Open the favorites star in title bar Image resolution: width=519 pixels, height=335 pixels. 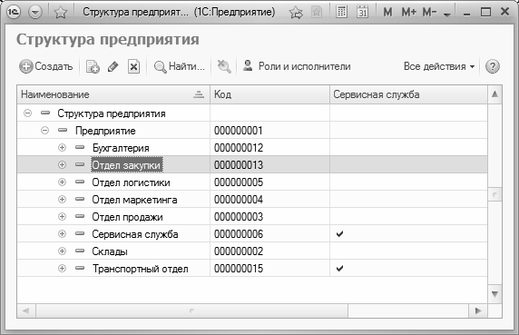(61, 13)
